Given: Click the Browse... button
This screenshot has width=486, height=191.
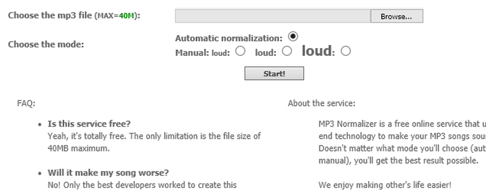Looking at the screenshot, I should coord(397,16).
